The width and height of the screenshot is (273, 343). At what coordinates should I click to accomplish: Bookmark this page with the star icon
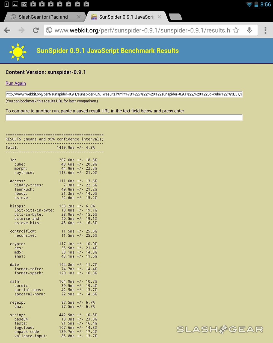(236, 30)
